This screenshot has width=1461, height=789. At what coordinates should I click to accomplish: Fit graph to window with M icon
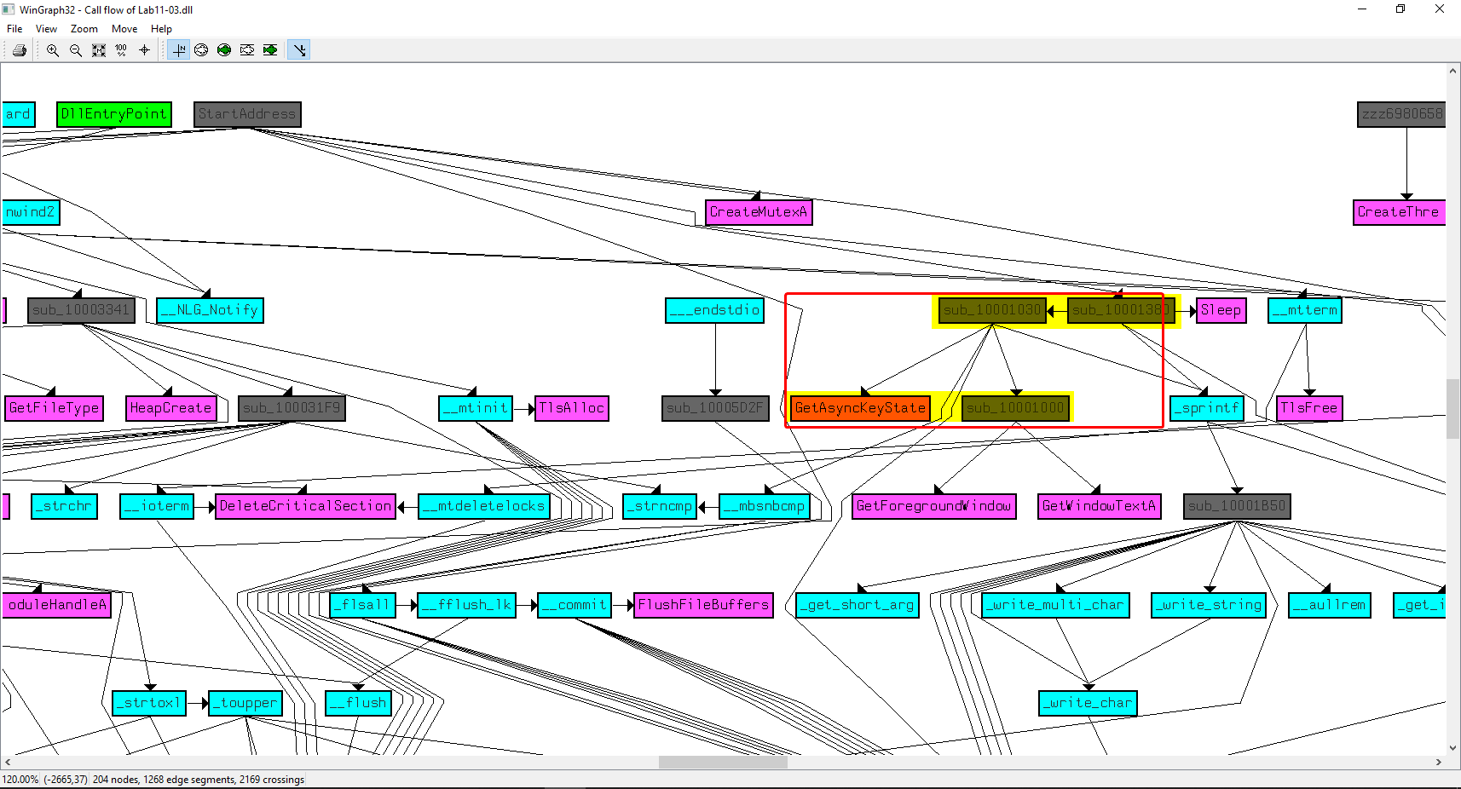click(99, 50)
